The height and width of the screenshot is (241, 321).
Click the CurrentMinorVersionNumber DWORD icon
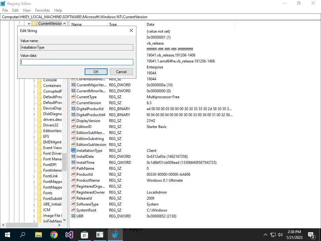[73, 91]
